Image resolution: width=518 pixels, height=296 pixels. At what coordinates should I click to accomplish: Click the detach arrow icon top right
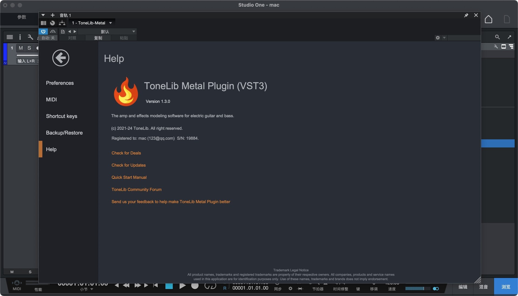click(509, 37)
